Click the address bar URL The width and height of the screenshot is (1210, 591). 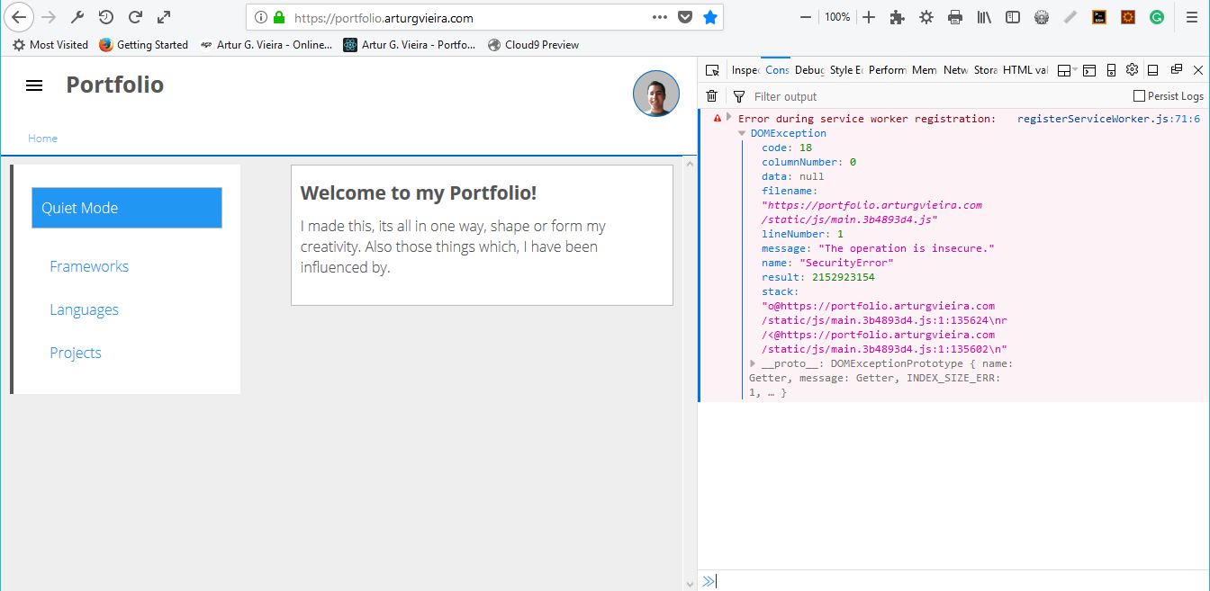(384, 17)
